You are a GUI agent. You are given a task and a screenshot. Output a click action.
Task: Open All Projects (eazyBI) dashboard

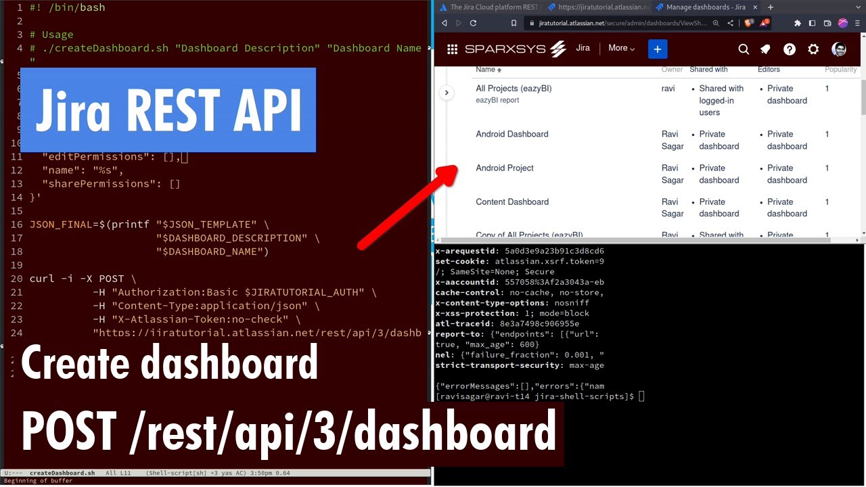click(x=514, y=89)
